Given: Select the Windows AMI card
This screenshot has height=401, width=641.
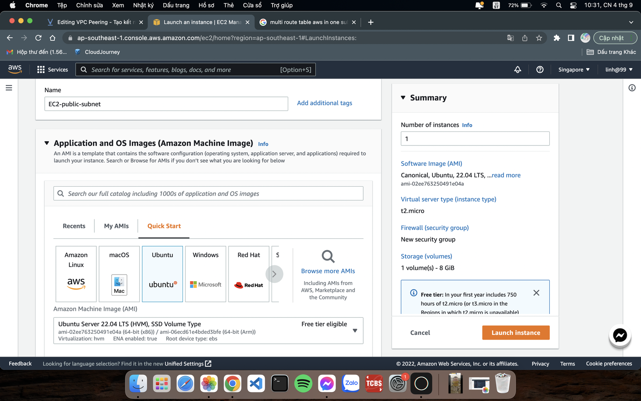Looking at the screenshot, I should [206, 274].
